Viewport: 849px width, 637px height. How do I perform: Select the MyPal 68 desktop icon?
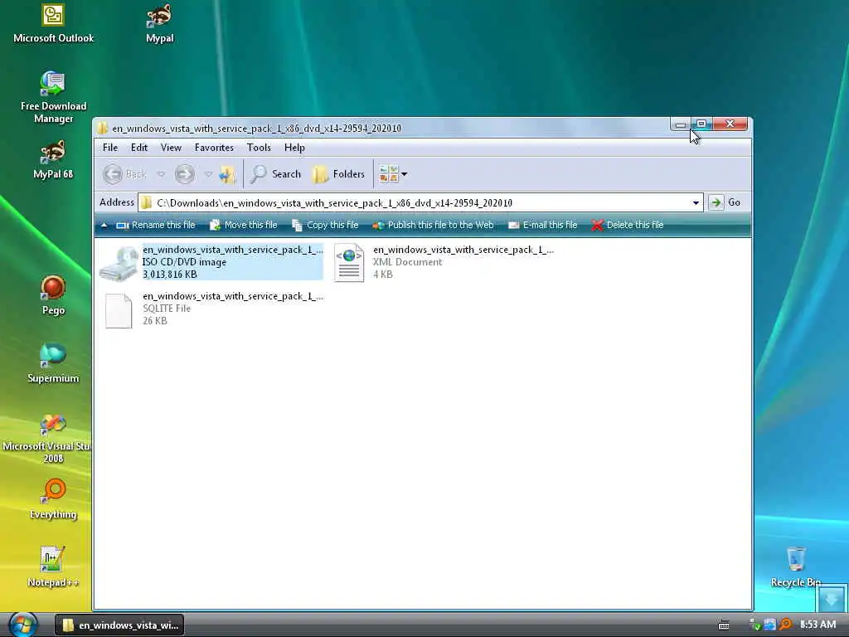tap(53, 160)
